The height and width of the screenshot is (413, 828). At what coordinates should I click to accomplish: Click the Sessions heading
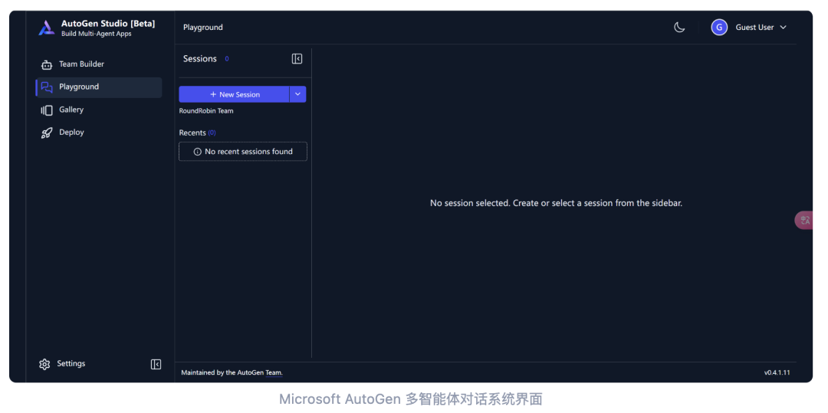click(x=199, y=58)
